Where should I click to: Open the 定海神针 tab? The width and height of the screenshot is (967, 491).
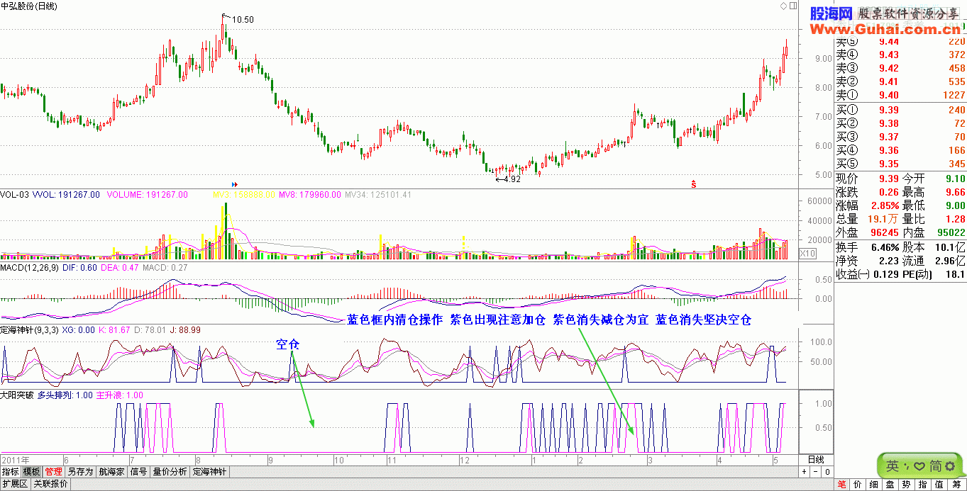[209, 472]
